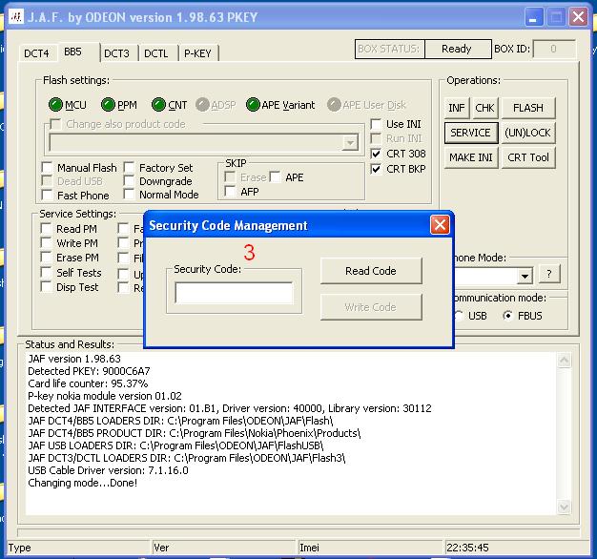Enable the Manual Flash checkbox
The height and width of the screenshot is (559, 597).
[47, 168]
